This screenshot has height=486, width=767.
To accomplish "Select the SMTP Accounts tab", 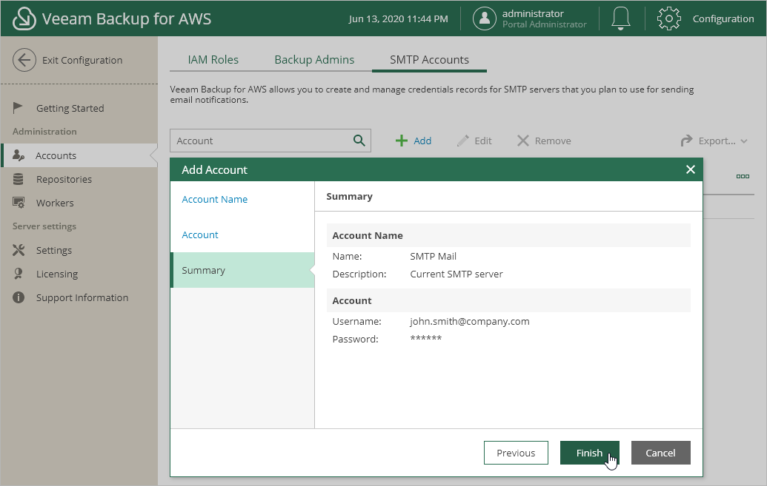I will coord(429,60).
